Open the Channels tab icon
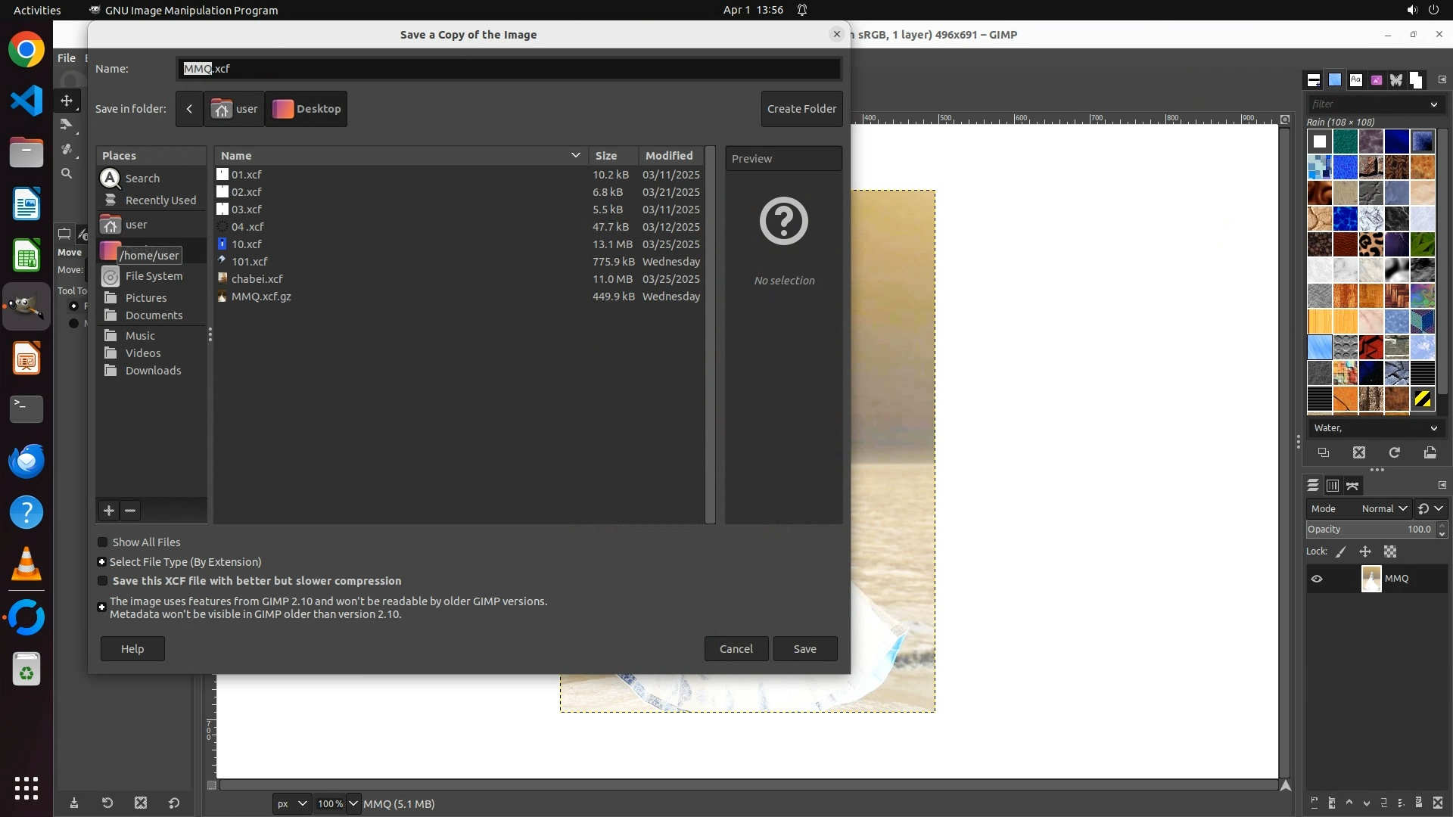Image resolution: width=1453 pixels, height=817 pixels. (1333, 486)
